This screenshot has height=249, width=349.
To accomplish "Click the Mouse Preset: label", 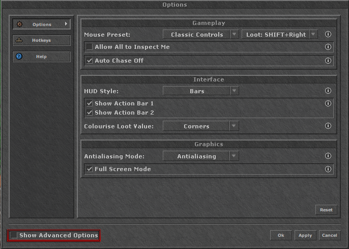I will [107, 35].
